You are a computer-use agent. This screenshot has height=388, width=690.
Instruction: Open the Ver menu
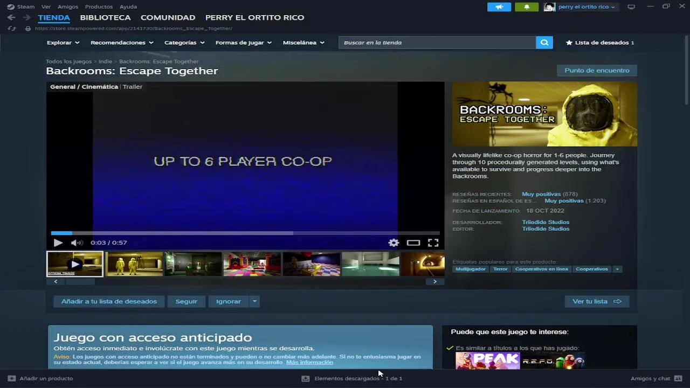click(46, 7)
